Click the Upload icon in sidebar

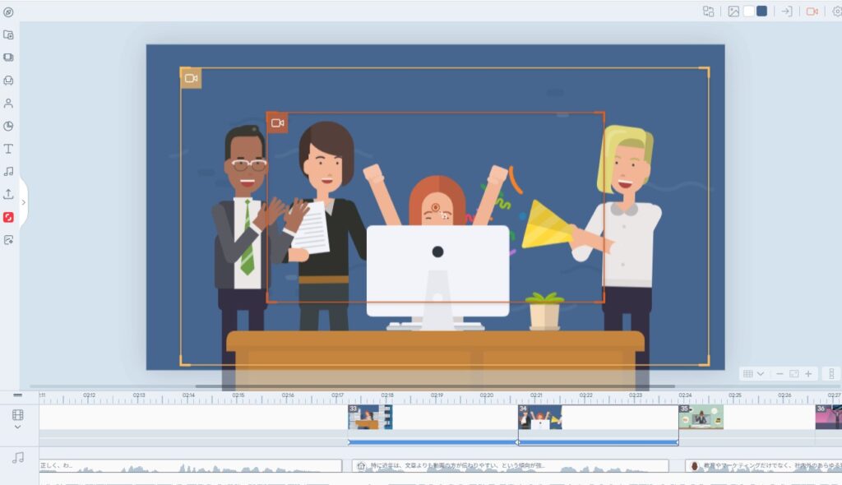[8, 195]
